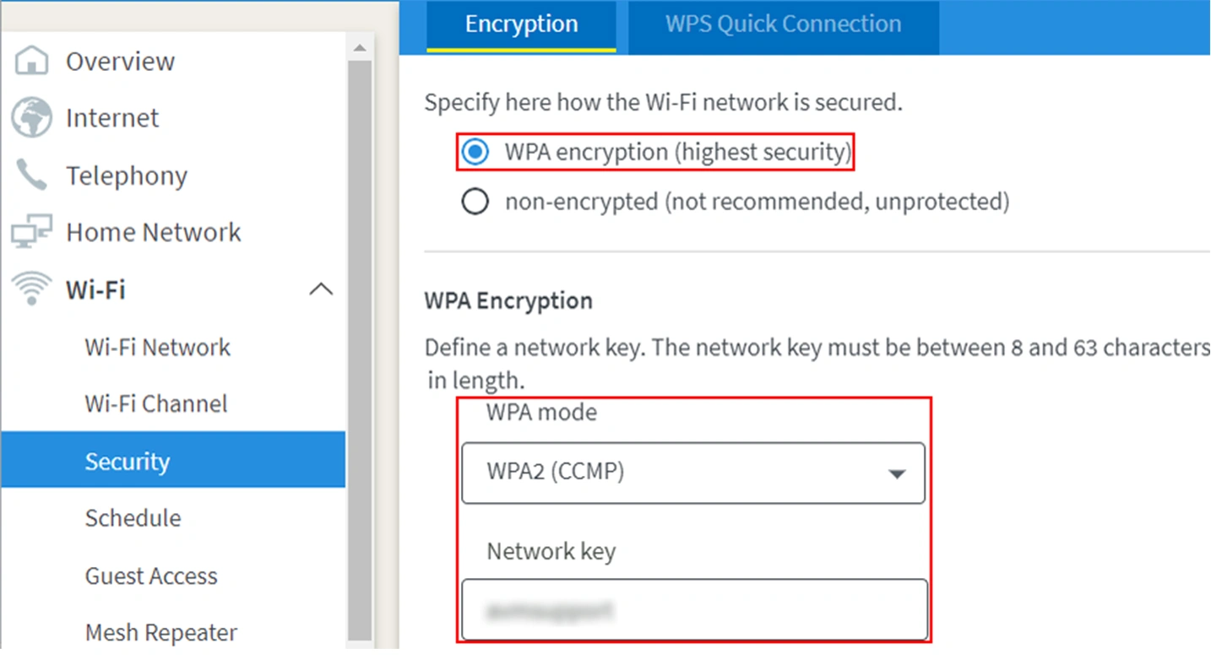
Task: Open Wi-Fi Network settings
Action: 156,347
